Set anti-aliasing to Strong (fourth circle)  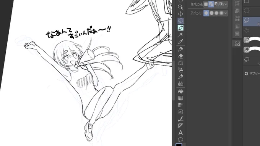[x=221, y=13]
